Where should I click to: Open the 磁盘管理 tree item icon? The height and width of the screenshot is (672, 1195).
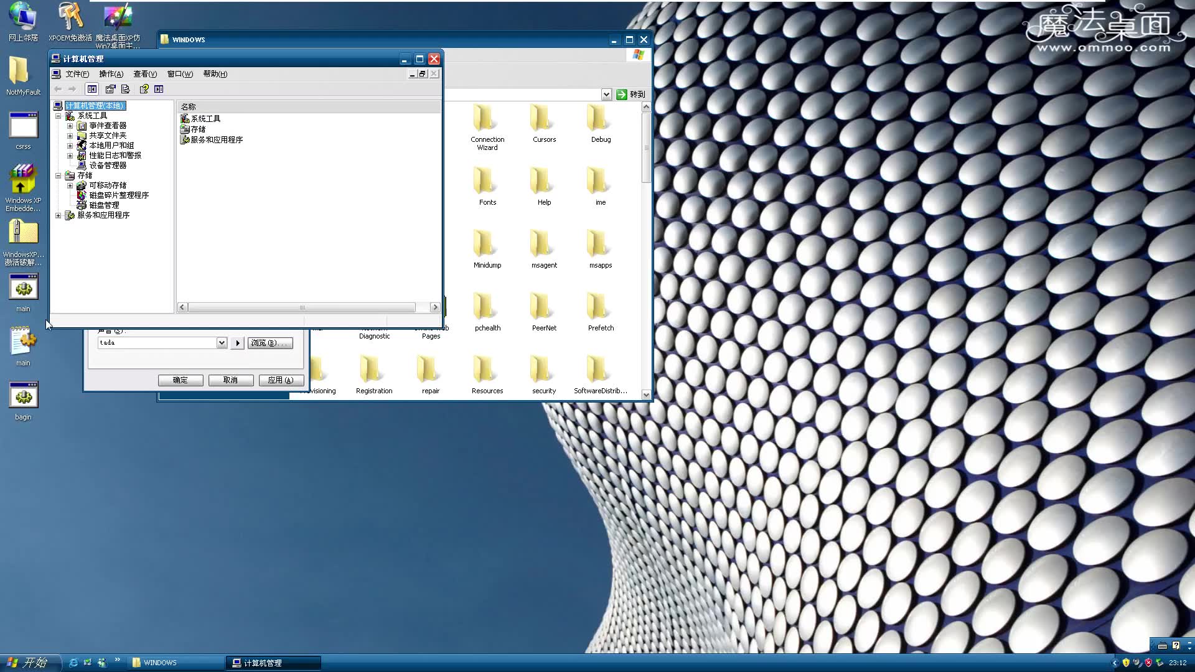click(x=82, y=205)
